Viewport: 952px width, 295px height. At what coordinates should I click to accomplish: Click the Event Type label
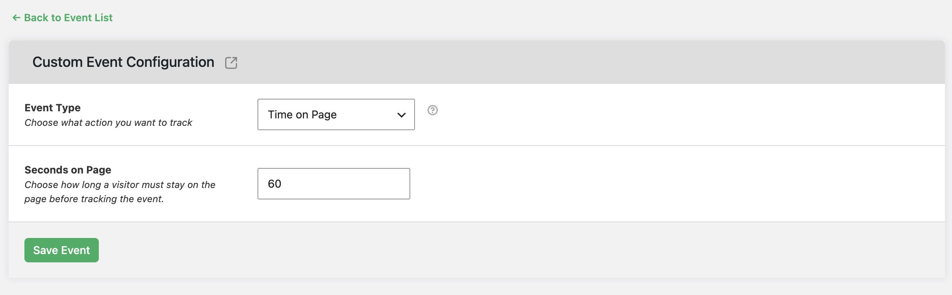52,108
